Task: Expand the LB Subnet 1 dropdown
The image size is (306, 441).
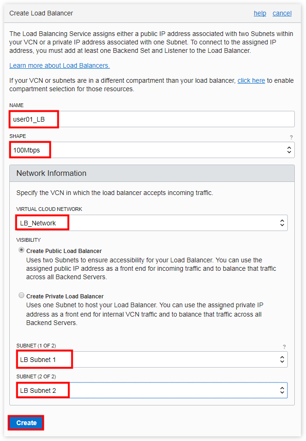Action: point(152,360)
